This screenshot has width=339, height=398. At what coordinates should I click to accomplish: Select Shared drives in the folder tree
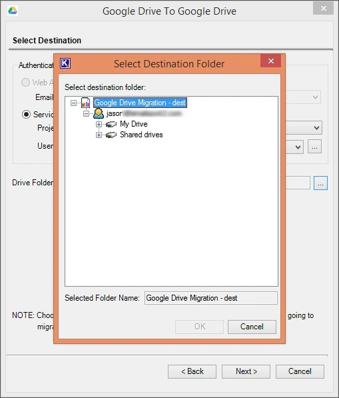[141, 135]
